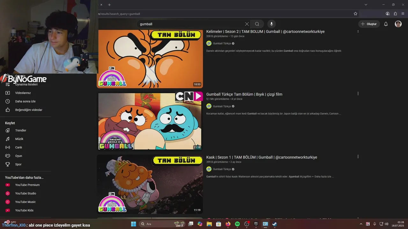This screenshot has width=408, height=229.
Task: Click the Oyun gamepad icon
Action: click(8, 156)
